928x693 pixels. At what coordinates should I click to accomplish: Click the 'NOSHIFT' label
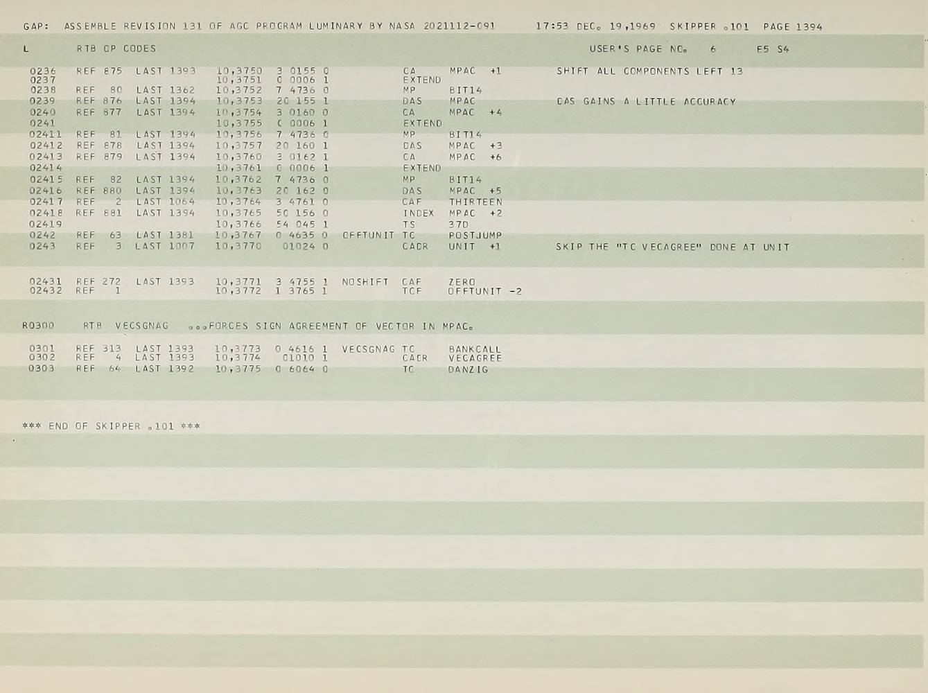coord(365,282)
